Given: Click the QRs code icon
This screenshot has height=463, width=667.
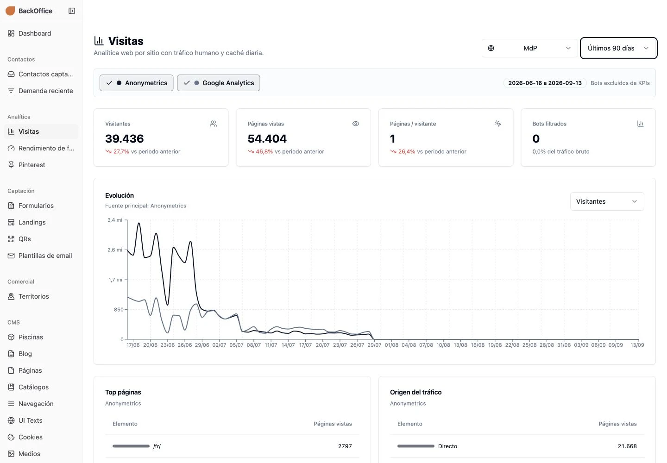Looking at the screenshot, I should click(11, 239).
